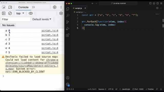This screenshot has height=92, width=164.
Task: Open VS Code Accounts icon
Action: pyautogui.click(x=68, y=78)
